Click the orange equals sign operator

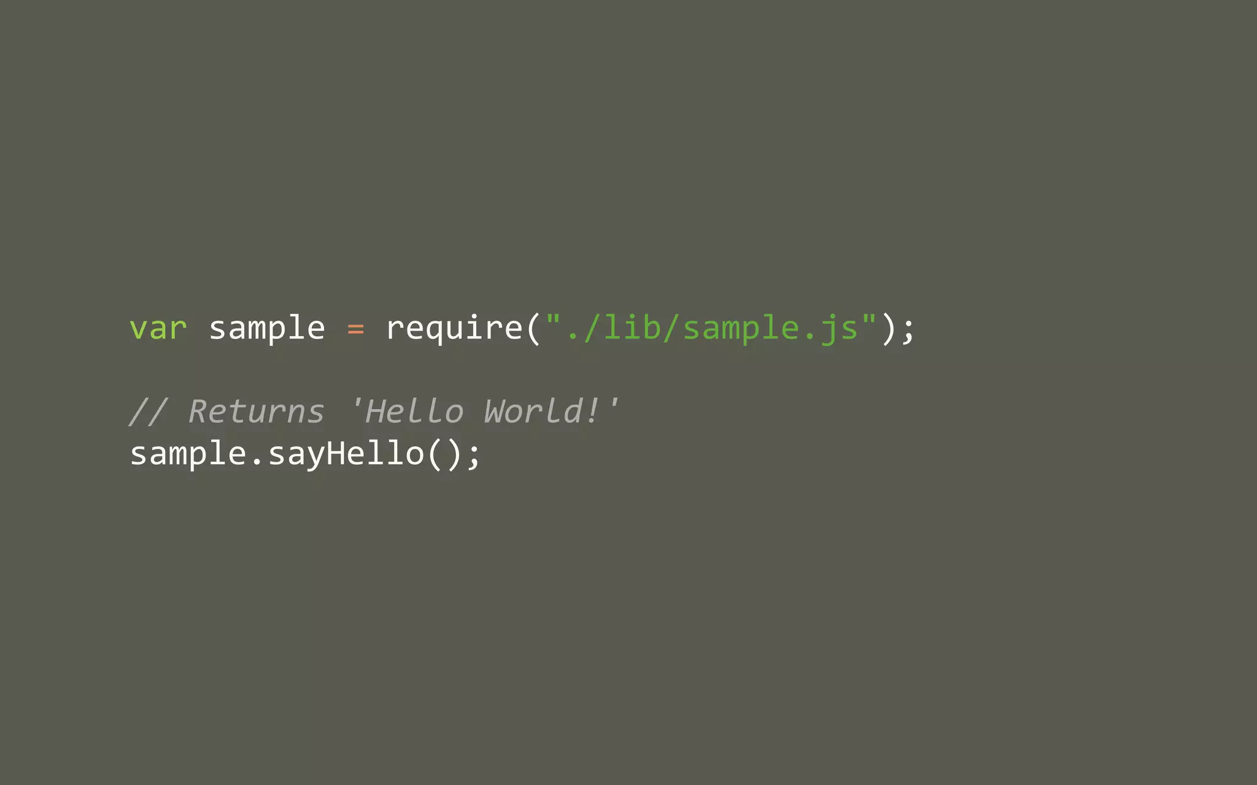tap(356, 329)
